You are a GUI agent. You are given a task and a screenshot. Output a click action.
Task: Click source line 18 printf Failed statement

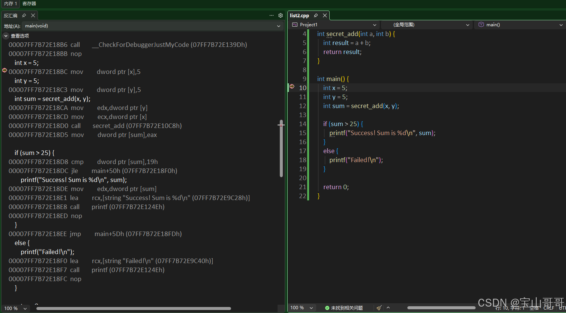coord(356,160)
